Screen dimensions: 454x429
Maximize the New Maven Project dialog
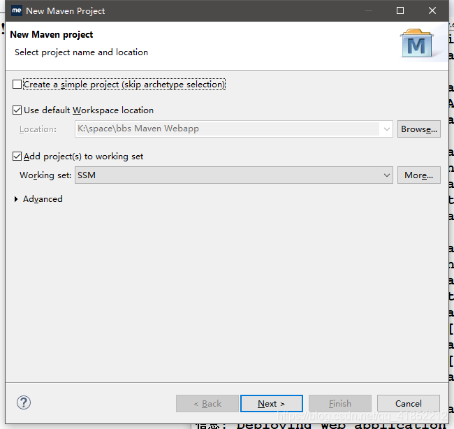400,10
